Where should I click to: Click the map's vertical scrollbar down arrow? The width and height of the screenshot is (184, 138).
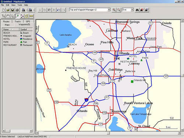pyautogui.click(x=182, y=130)
